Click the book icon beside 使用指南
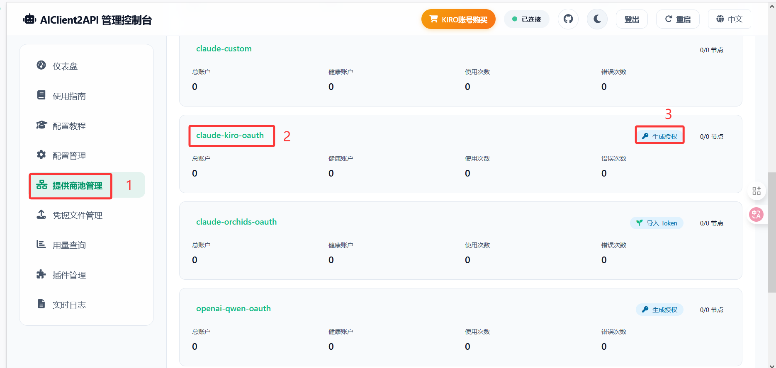Viewport: 776px width, 368px height. [41, 95]
